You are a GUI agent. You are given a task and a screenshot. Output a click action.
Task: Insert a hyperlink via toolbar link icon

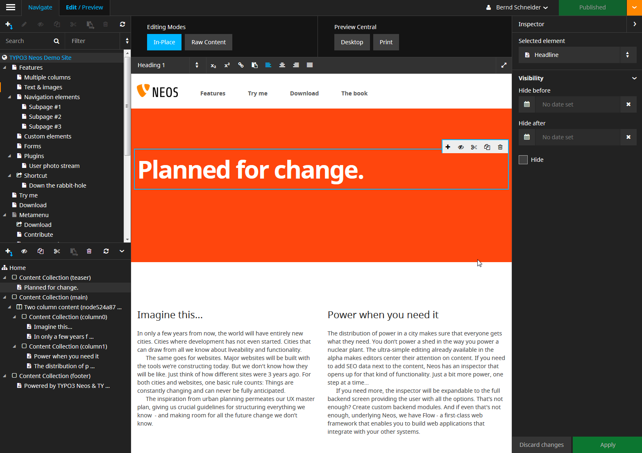click(x=241, y=66)
